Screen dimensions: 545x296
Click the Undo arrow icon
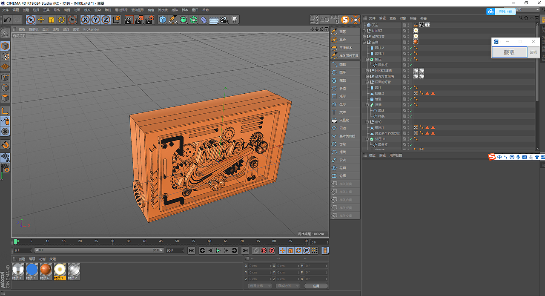[7, 20]
